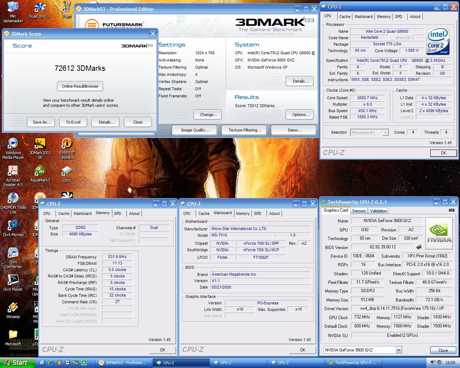Switch to the Mainboard tab in the CPU-Z memory window
Screen dimensions: 460x368
82,213
